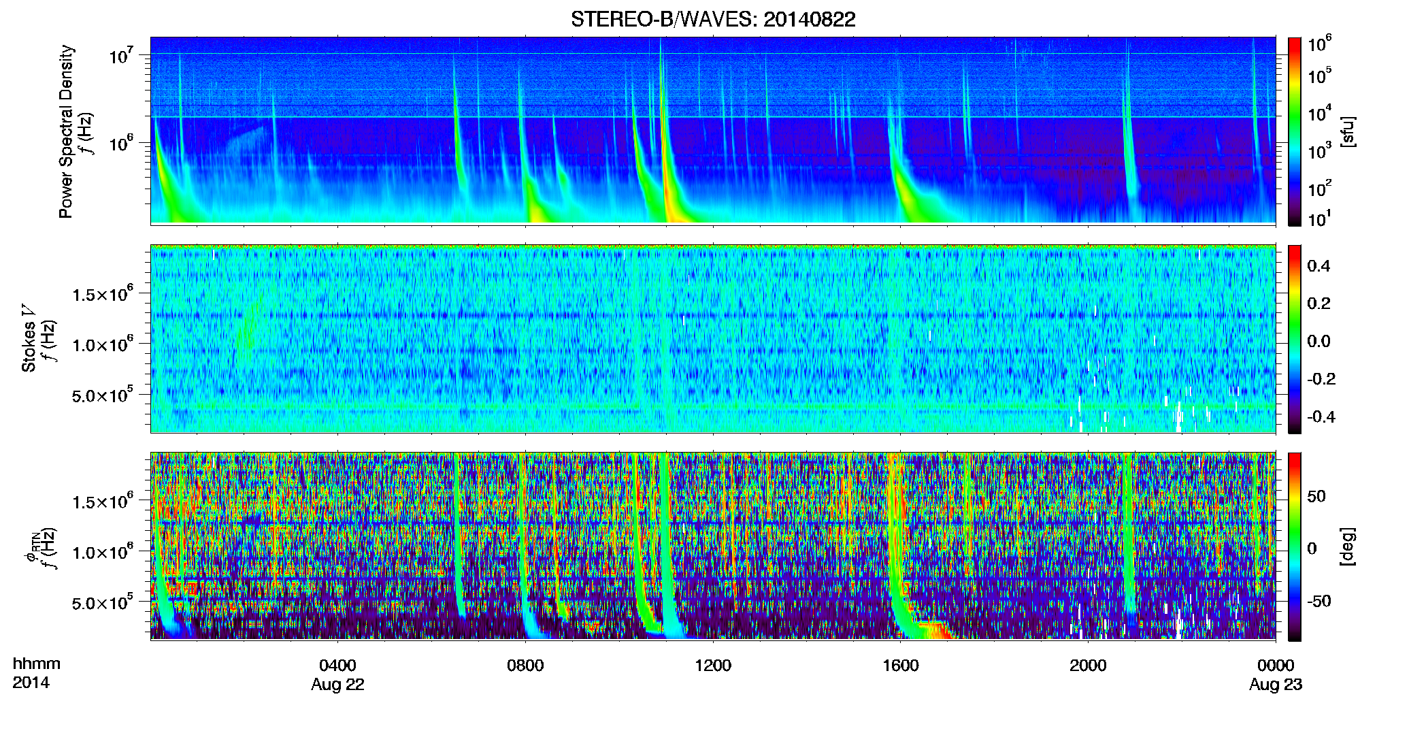Click the 1600 time axis label
This screenshot has width=1426, height=735.
(901, 665)
